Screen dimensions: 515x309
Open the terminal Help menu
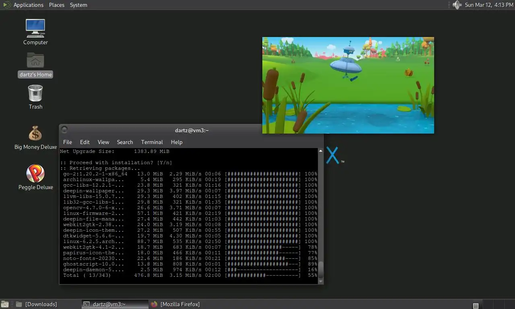(x=177, y=142)
